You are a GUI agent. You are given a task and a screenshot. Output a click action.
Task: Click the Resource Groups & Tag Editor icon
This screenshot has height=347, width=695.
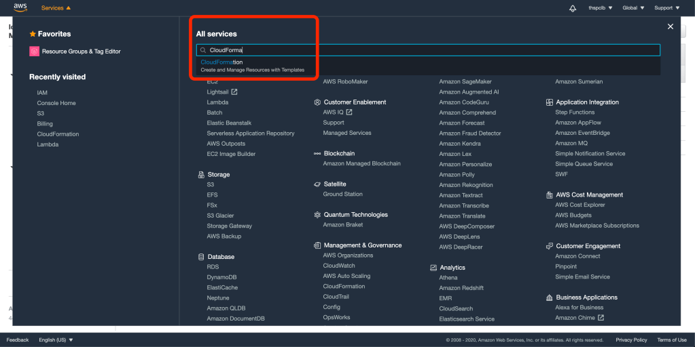(x=34, y=51)
